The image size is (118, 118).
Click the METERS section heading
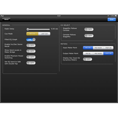pyautogui.click(x=64, y=44)
